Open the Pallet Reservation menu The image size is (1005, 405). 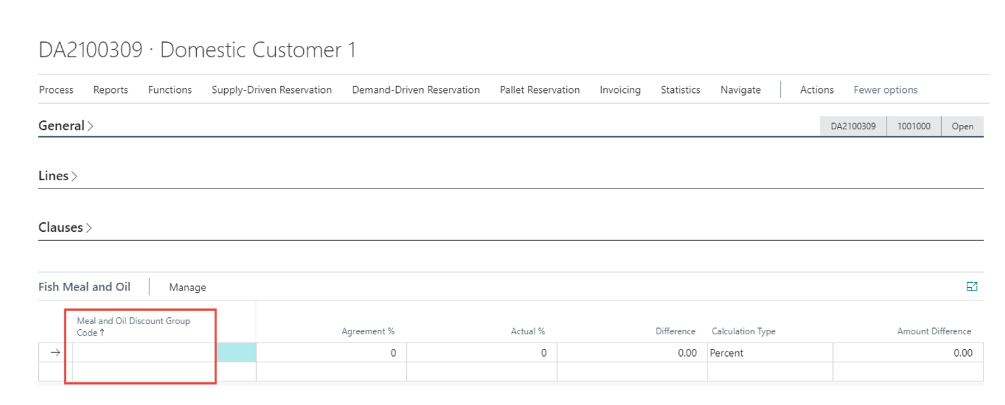[539, 90]
